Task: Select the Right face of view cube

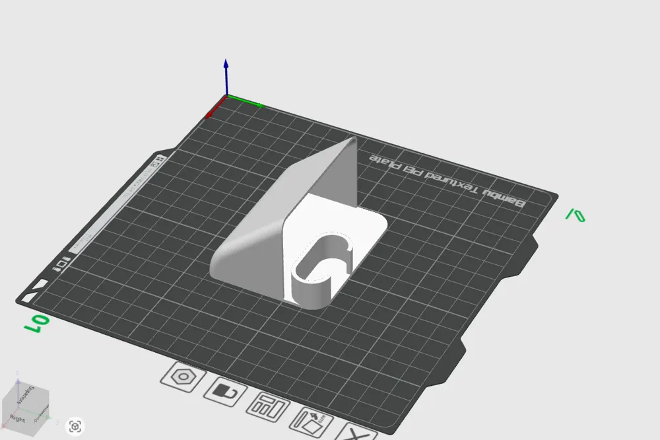Action: tap(17, 418)
